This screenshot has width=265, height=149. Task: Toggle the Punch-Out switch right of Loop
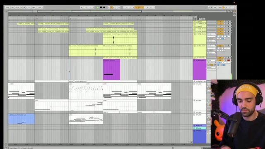click(x=142, y=7)
